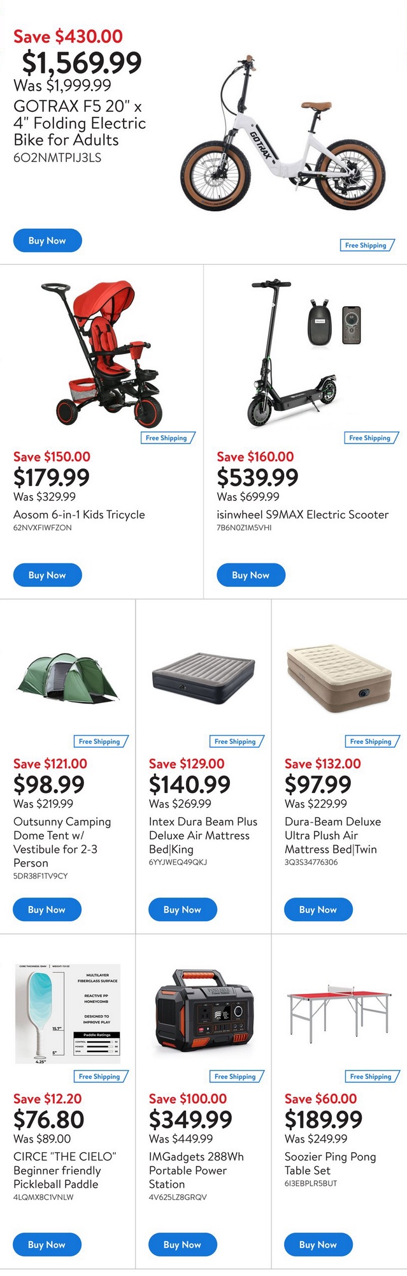This screenshot has height=1276, width=407.
Task: Click Buy Now for GOTRAX F5 bike
Action: pyautogui.click(x=47, y=241)
